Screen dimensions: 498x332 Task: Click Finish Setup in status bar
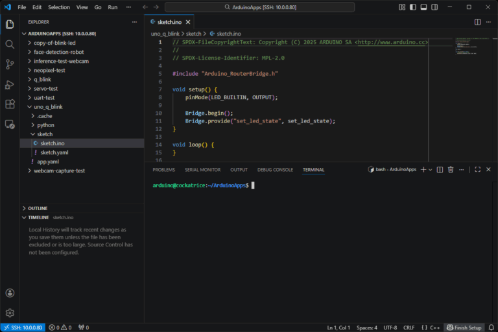(464, 327)
